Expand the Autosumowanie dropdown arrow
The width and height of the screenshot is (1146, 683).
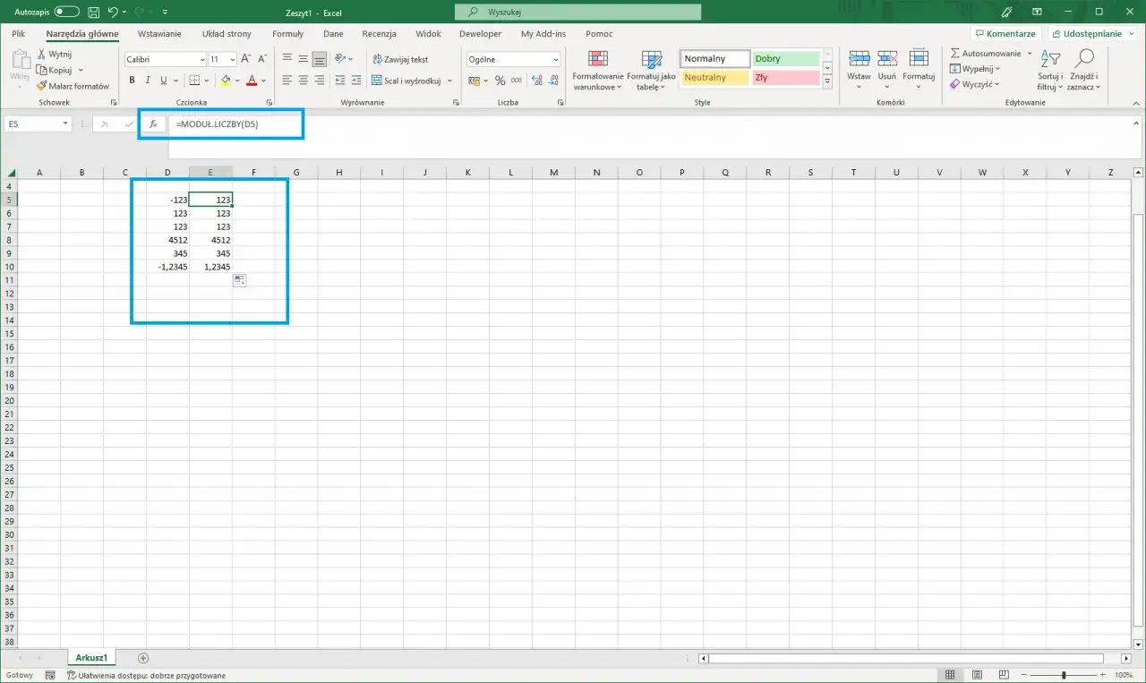click(1030, 54)
